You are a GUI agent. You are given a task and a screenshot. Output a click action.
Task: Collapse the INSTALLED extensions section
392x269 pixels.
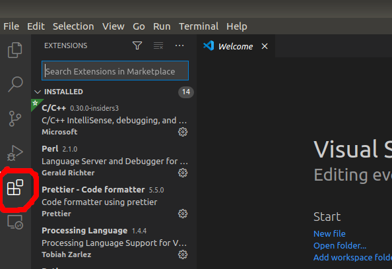click(38, 92)
